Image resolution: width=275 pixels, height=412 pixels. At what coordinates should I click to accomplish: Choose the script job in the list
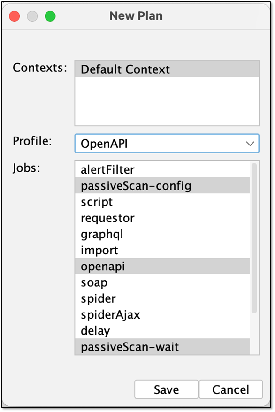[x=162, y=202]
